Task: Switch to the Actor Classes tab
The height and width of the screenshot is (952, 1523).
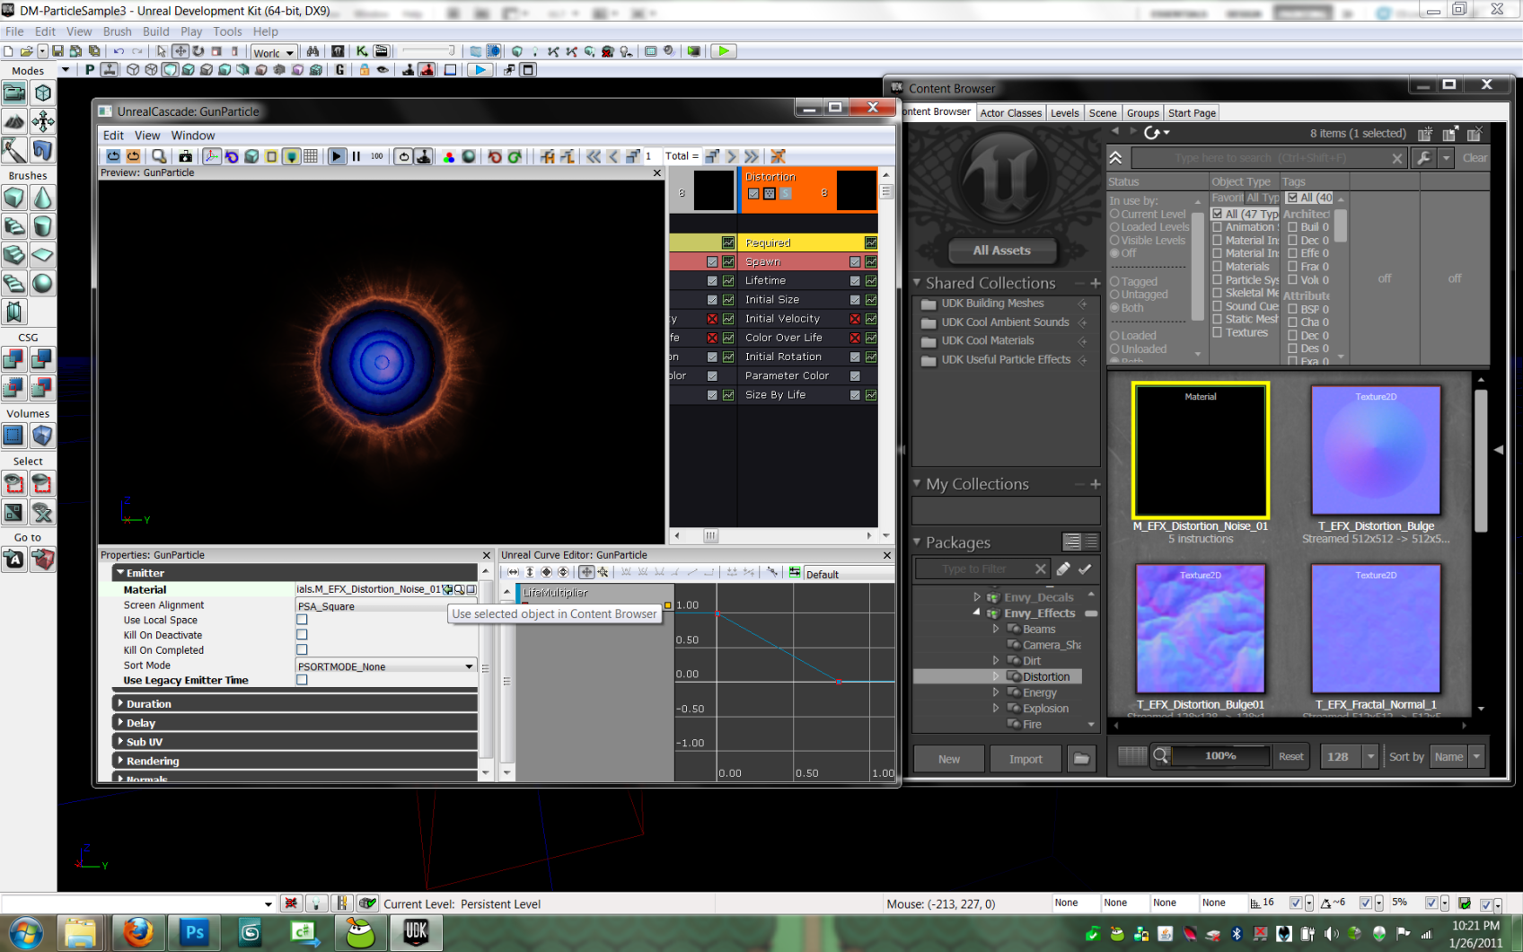Action: point(1011,113)
